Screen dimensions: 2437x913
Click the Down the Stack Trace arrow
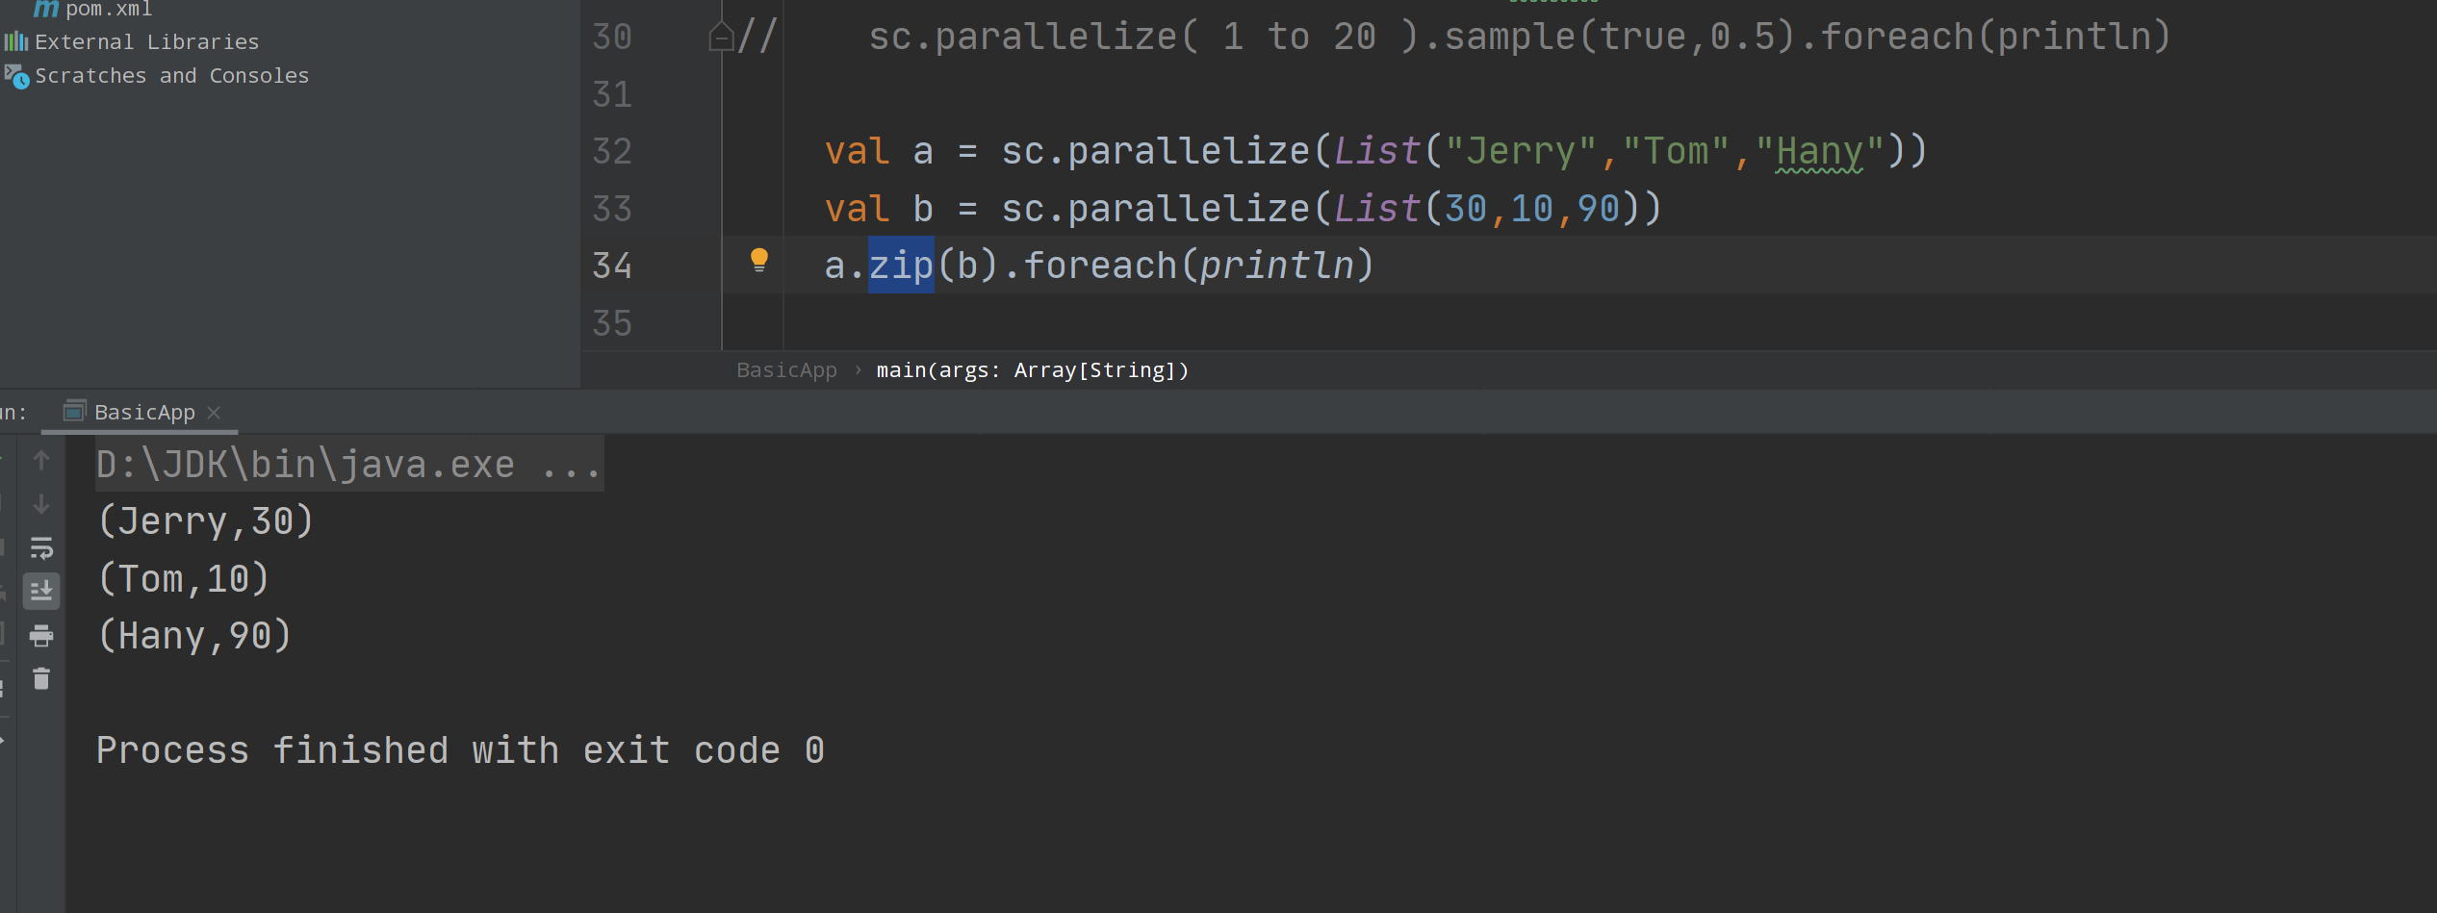point(41,504)
